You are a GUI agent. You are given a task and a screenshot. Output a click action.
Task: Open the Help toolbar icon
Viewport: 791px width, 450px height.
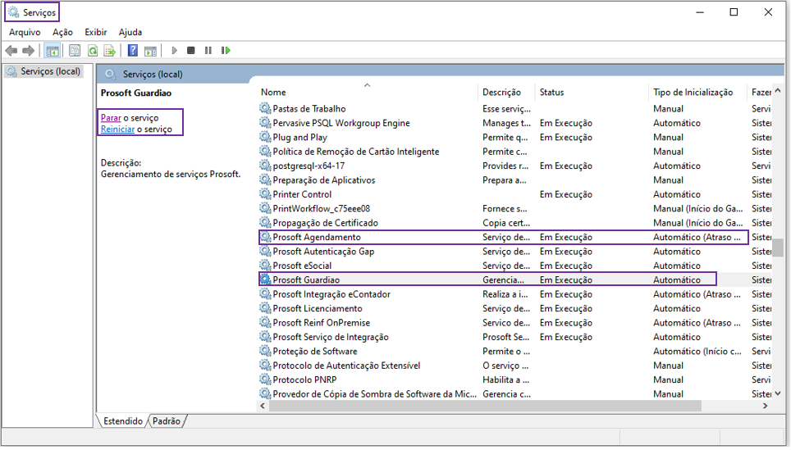pos(133,51)
